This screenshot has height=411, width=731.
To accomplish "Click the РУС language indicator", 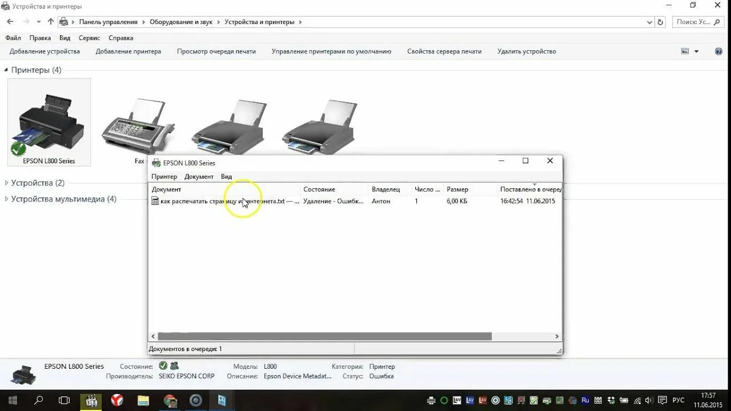I will pyautogui.click(x=678, y=401).
